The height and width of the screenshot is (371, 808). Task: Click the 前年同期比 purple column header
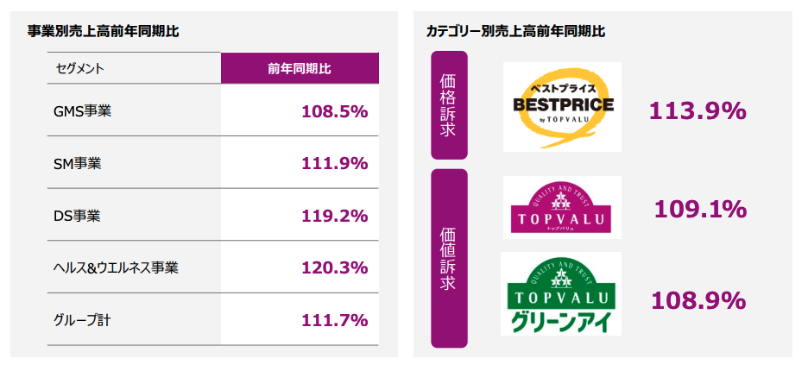tap(300, 68)
